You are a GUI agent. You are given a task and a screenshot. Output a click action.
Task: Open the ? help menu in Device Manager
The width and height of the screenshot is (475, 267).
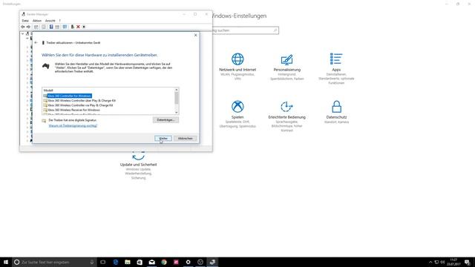coord(59,21)
